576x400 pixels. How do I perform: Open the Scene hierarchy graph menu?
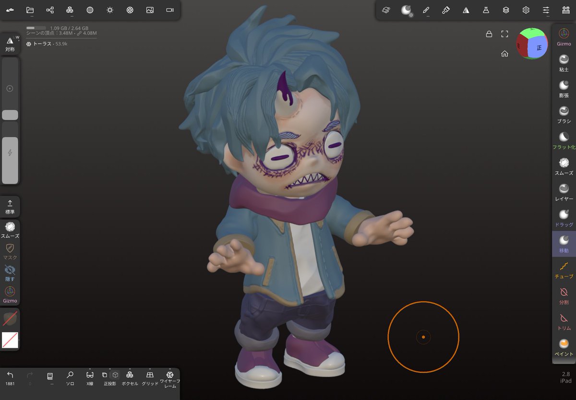[50, 10]
